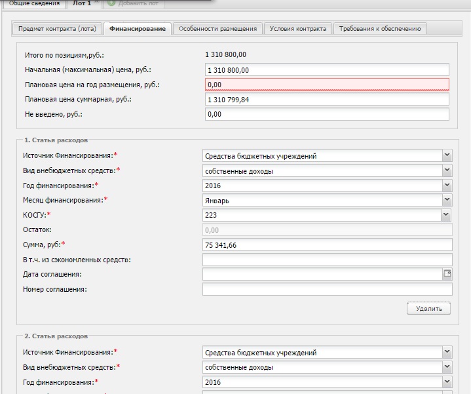This screenshot has width=471, height=394.
Task: Go to the Особенности размещения tab
Action: [x=218, y=29]
